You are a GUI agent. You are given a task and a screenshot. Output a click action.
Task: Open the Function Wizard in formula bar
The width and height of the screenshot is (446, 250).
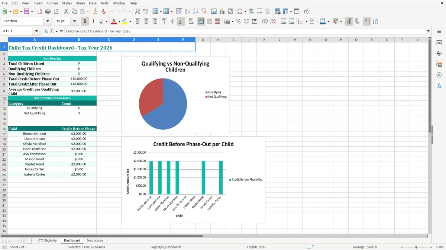(x=46, y=31)
